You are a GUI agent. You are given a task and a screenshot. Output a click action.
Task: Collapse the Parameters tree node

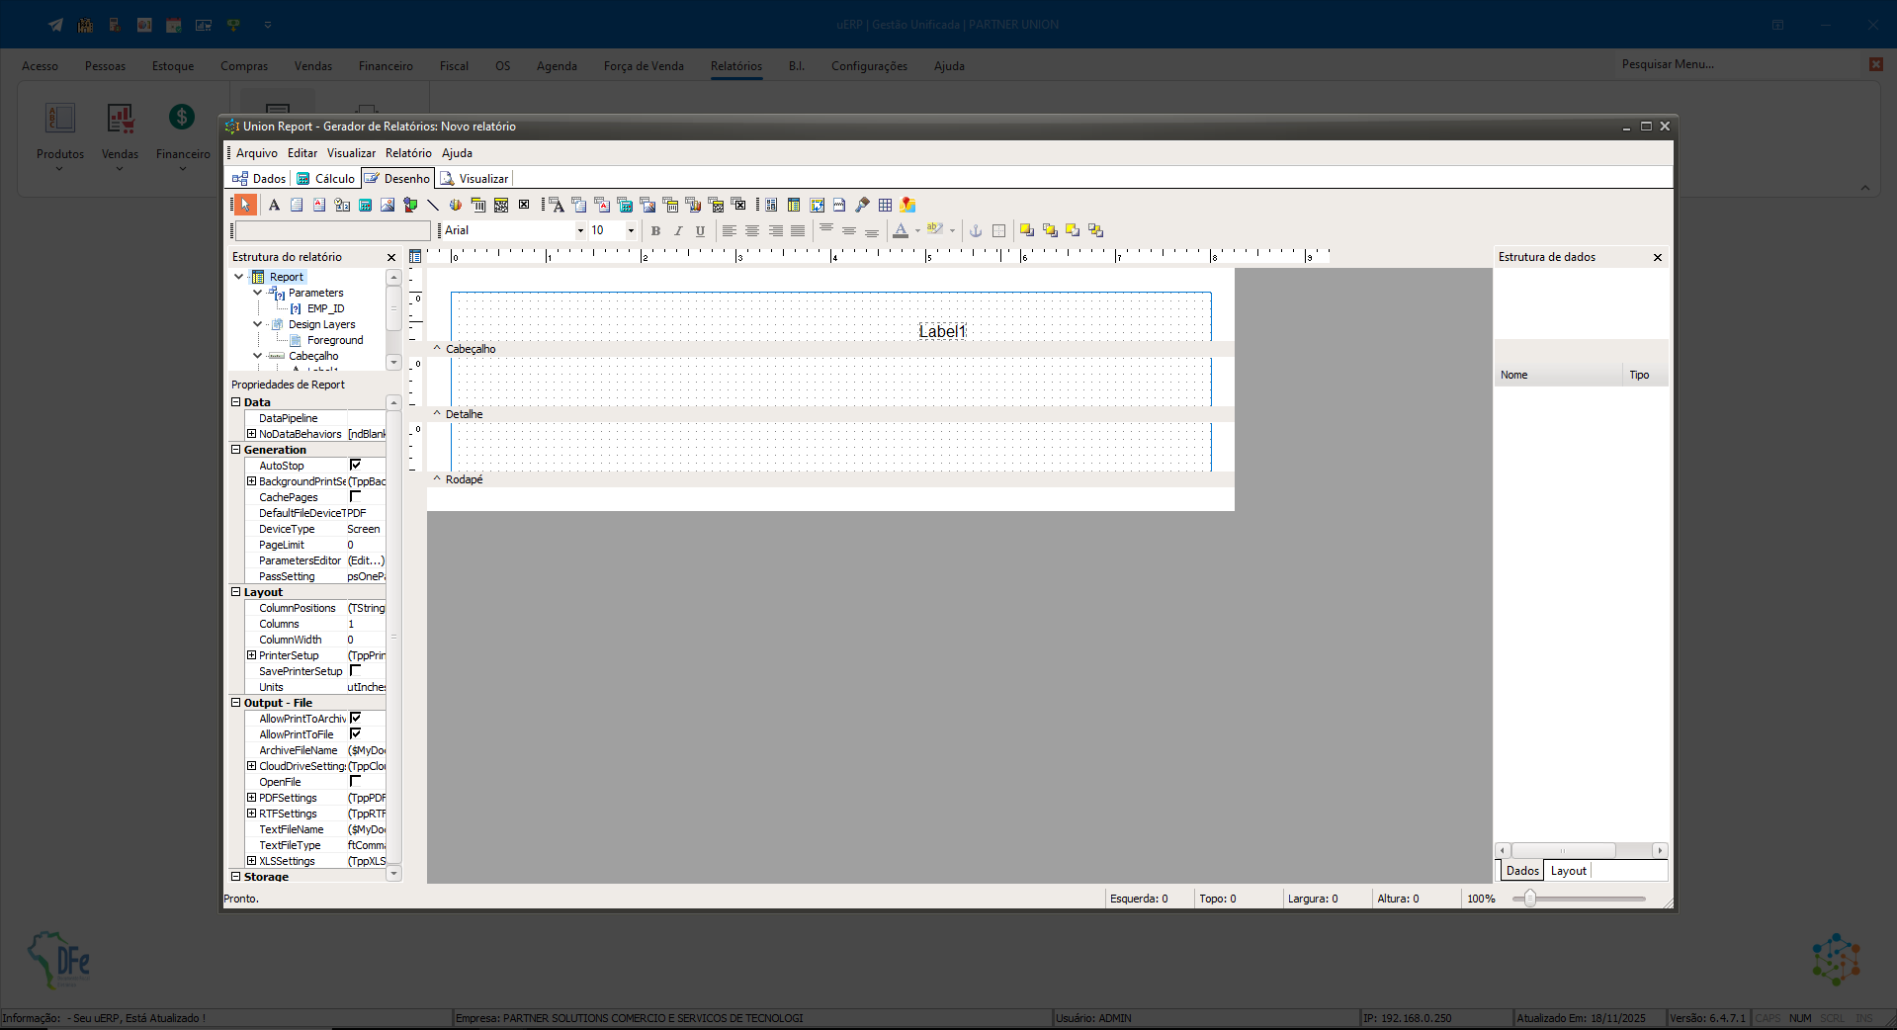coord(258,293)
